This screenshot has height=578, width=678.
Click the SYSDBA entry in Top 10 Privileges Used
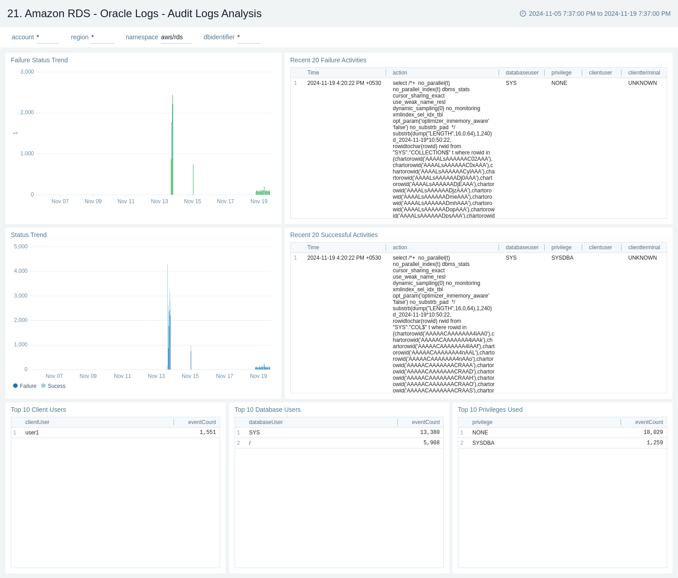[x=483, y=443]
